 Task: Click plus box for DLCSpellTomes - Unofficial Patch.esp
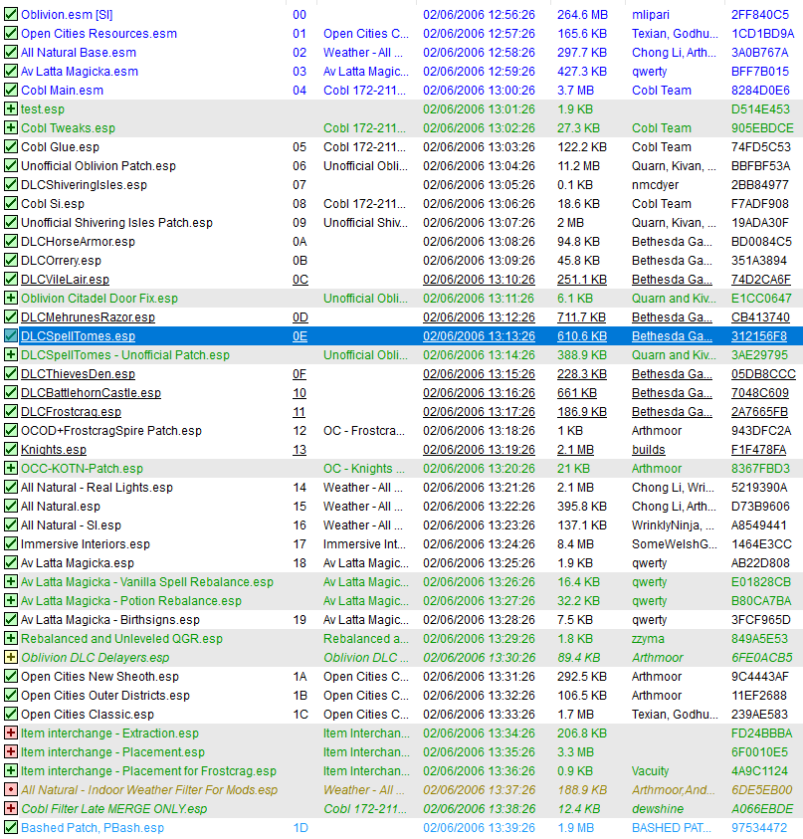click(x=11, y=354)
